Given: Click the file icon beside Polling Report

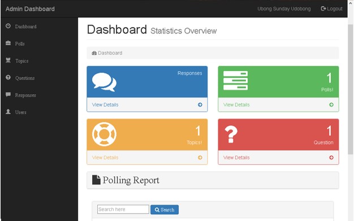Looking at the screenshot, I should 96,180.
